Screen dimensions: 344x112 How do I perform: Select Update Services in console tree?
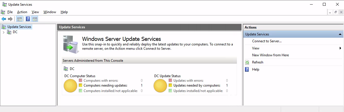click(x=19, y=27)
